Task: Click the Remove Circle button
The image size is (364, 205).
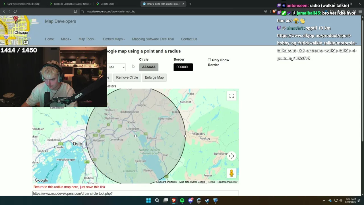Action: 127,77
